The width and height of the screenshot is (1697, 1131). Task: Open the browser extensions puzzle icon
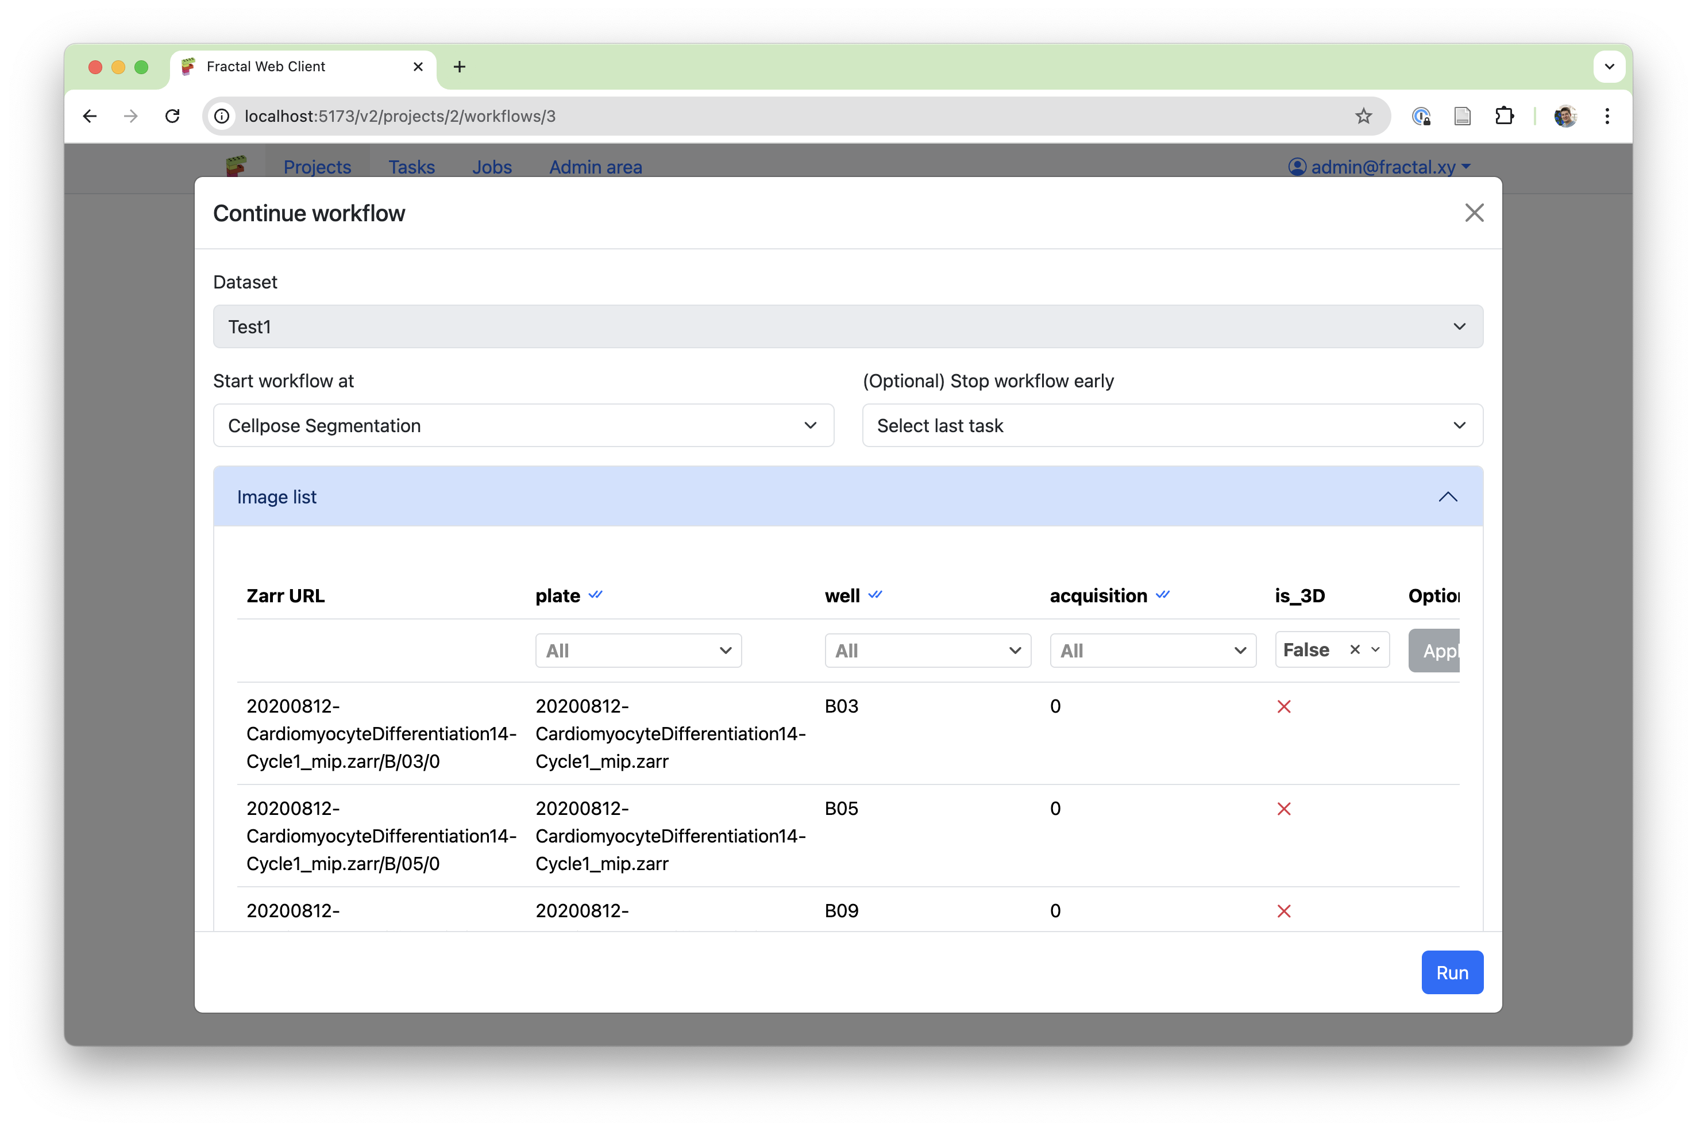1505,116
